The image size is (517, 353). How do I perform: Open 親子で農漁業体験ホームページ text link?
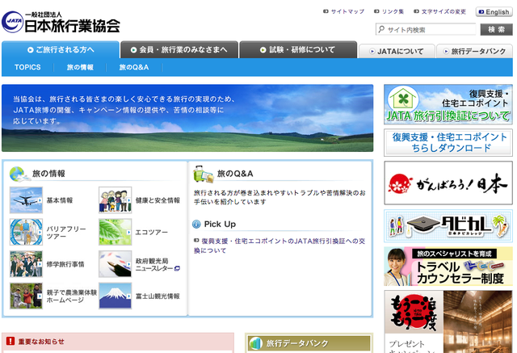72,296
